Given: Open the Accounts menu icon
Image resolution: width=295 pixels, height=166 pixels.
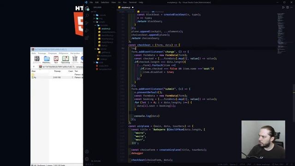Looking at the screenshot, I should [x=87, y=152].
